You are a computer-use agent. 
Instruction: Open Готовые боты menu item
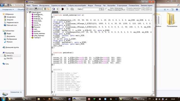[x=134, y=6]
